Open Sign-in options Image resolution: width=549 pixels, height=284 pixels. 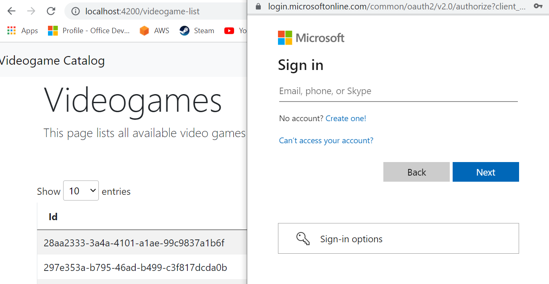(x=398, y=239)
